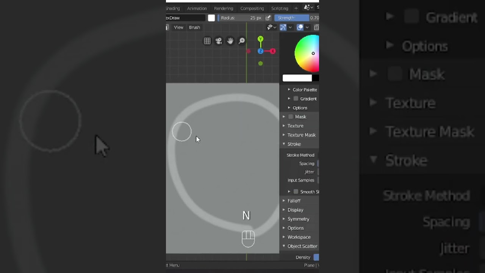Open the overlays options dropdown arrow
This screenshot has width=485, height=273.
307,27
